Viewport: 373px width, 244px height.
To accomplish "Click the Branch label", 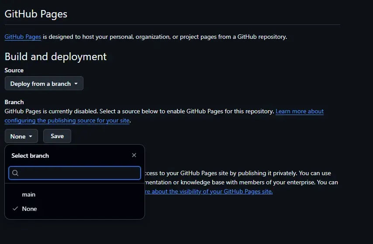I will click(14, 102).
